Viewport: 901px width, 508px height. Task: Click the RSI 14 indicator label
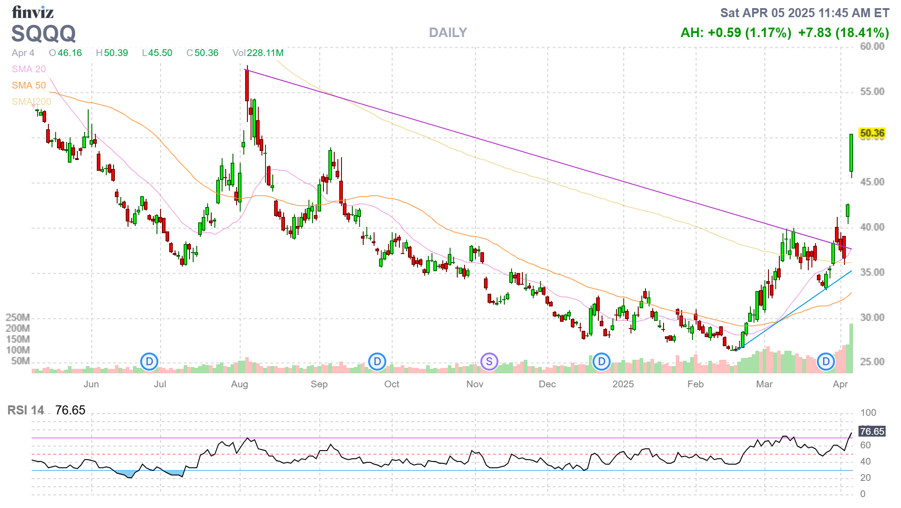click(x=26, y=410)
